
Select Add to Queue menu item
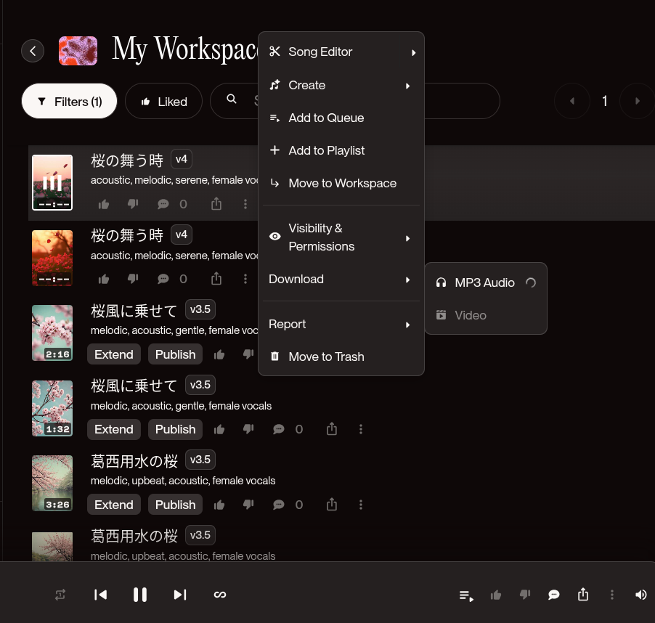326,118
